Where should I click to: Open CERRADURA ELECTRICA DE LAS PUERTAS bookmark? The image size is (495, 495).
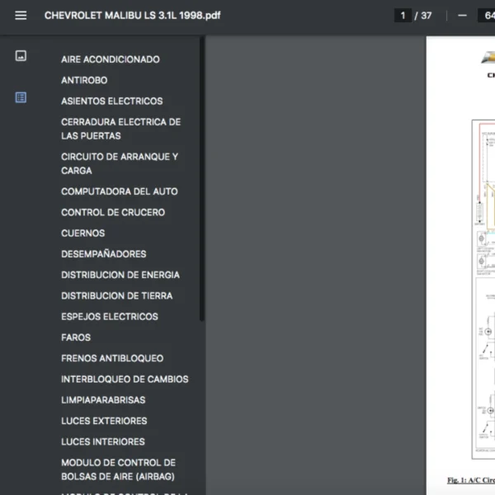tap(121, 129)
